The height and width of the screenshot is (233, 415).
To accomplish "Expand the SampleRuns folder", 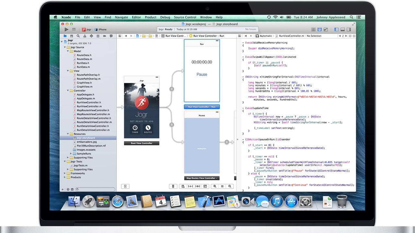I will pos(71,154).
